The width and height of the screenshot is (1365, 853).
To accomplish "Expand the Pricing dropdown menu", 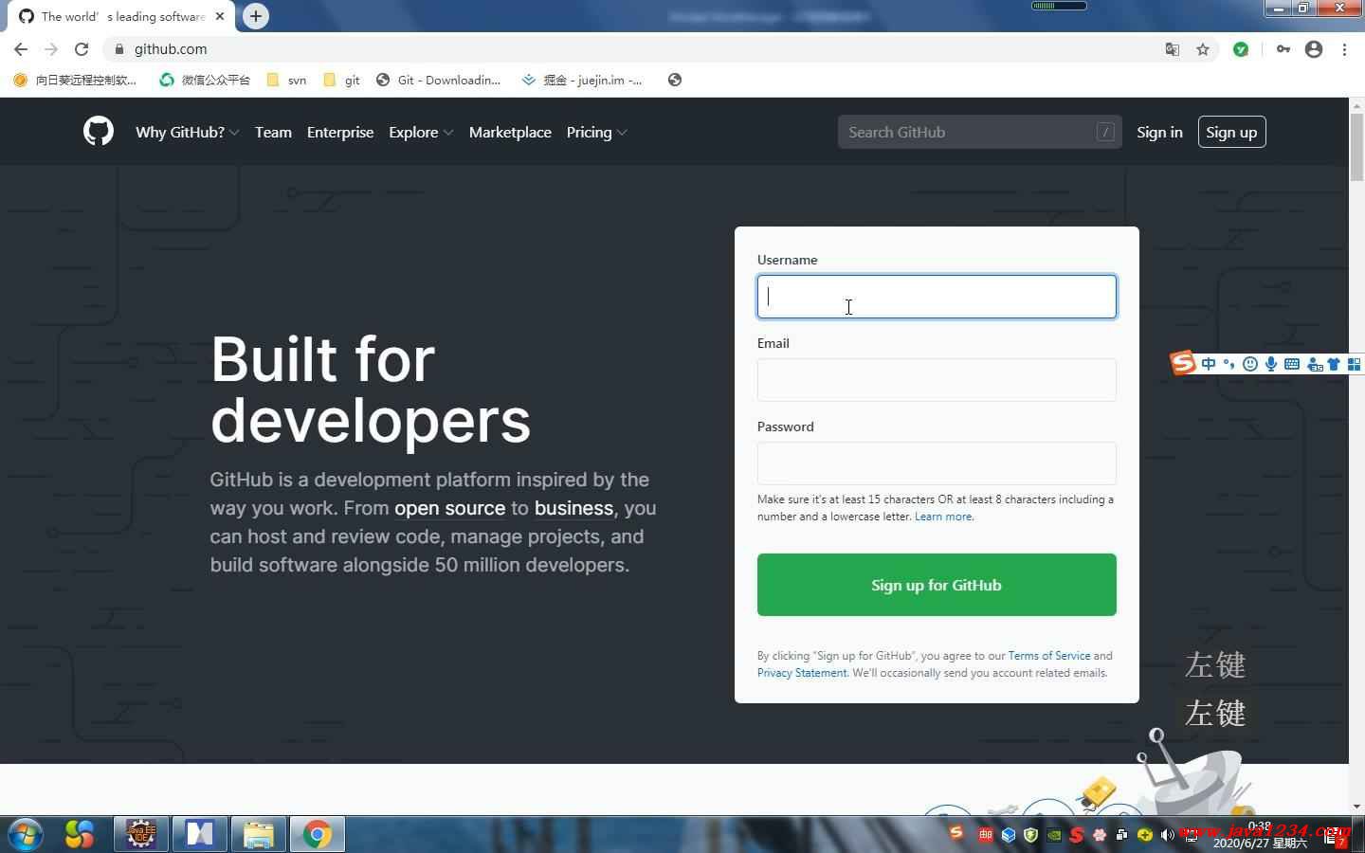I will [x=596, y=133].
